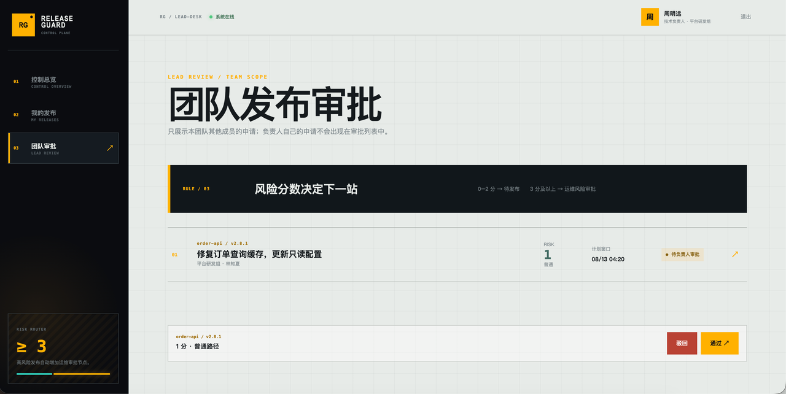Click RULE / 03 label in banner
Image resolution: width=786 pixels, height=394 pixels.
(x=196, y=189)
